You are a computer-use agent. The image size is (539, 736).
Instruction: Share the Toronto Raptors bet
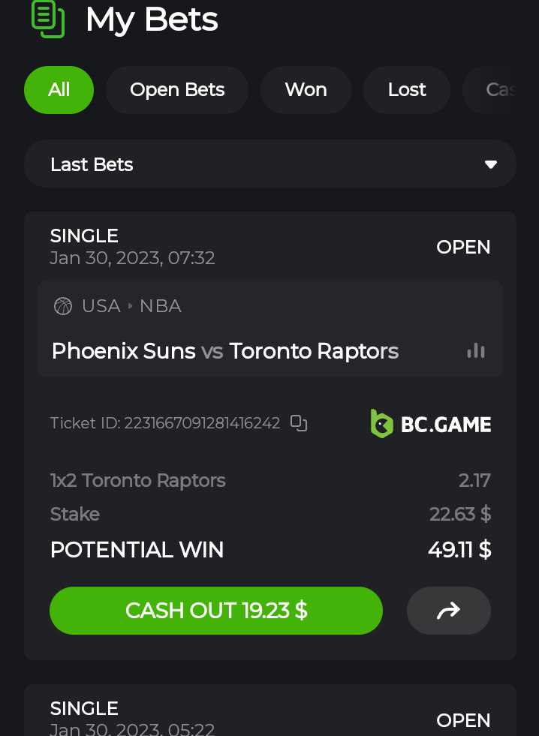pyautogui.click(x=448, y=611)
